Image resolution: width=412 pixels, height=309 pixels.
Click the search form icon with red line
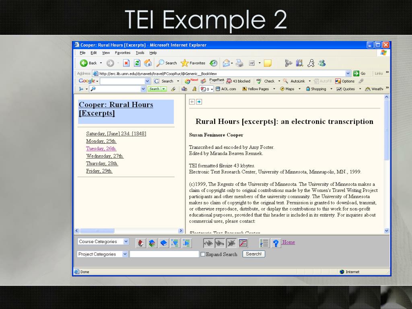243,243
